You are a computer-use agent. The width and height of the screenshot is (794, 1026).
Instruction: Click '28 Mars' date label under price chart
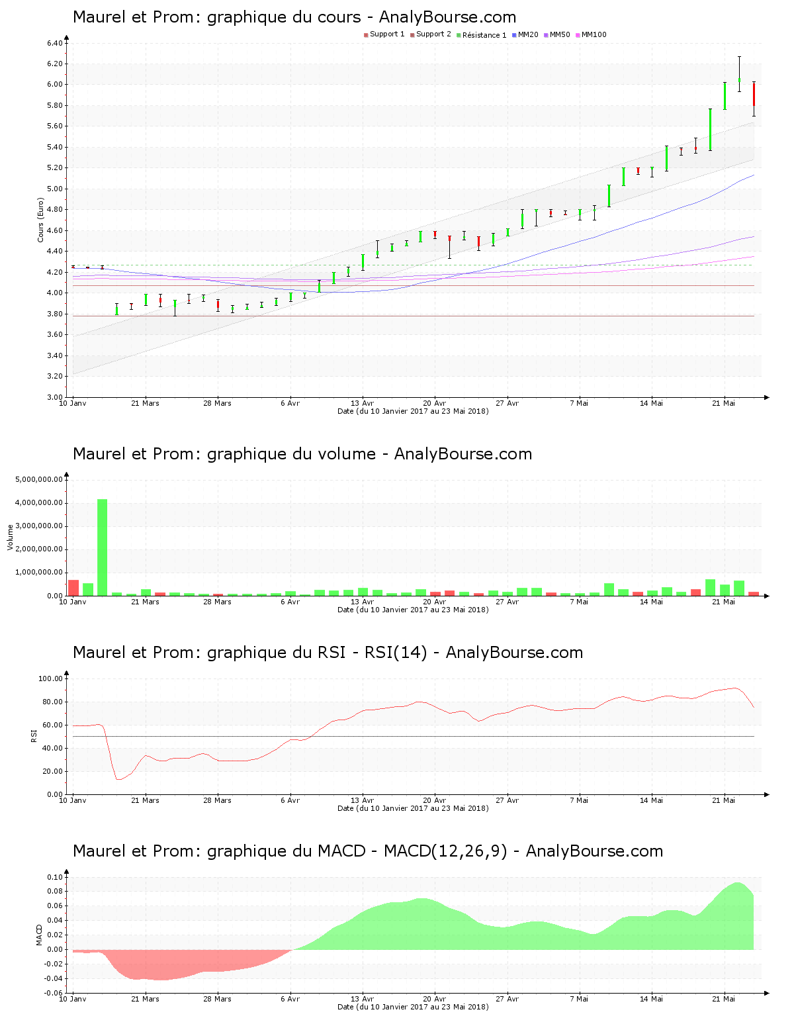(x=217, y=403)
